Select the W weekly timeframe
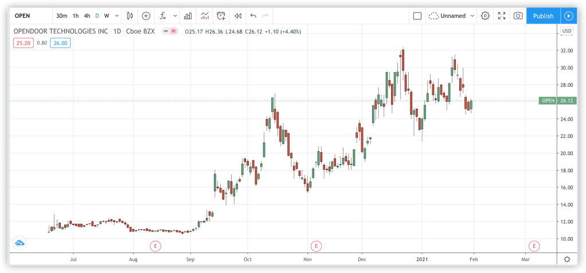Viewport: 586px width, 273px height. 107,16
